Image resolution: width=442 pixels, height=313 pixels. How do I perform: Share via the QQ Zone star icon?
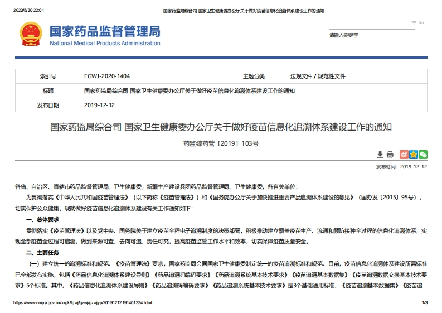(x=414, y=155)
